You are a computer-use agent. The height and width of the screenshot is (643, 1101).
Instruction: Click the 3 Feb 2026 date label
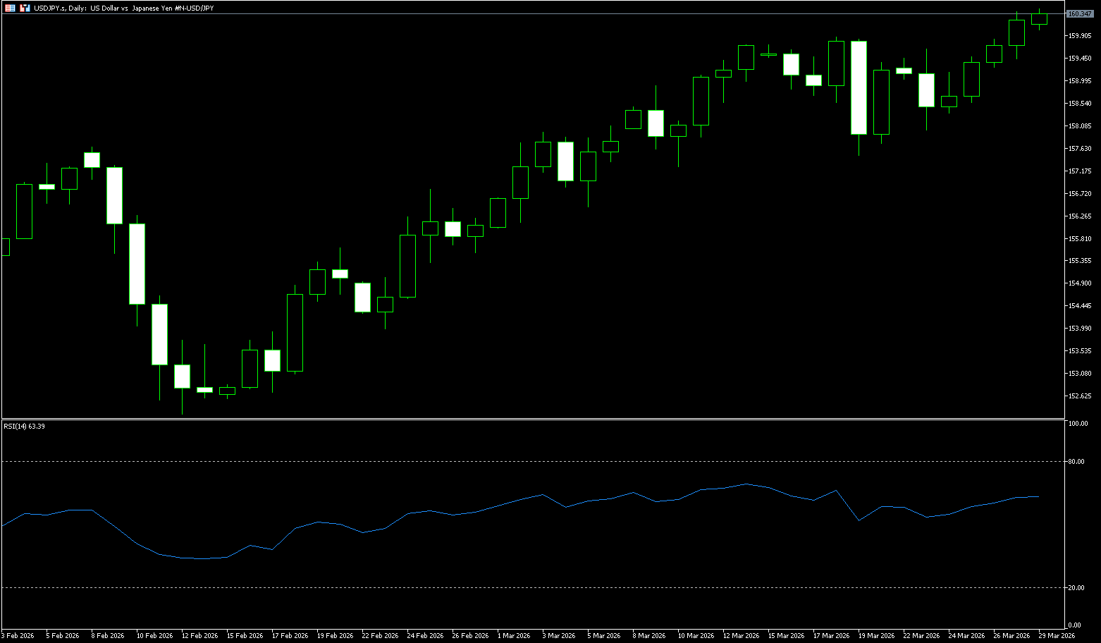(x=18, y=636)
